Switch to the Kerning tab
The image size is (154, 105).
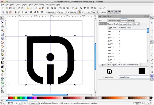131,20
